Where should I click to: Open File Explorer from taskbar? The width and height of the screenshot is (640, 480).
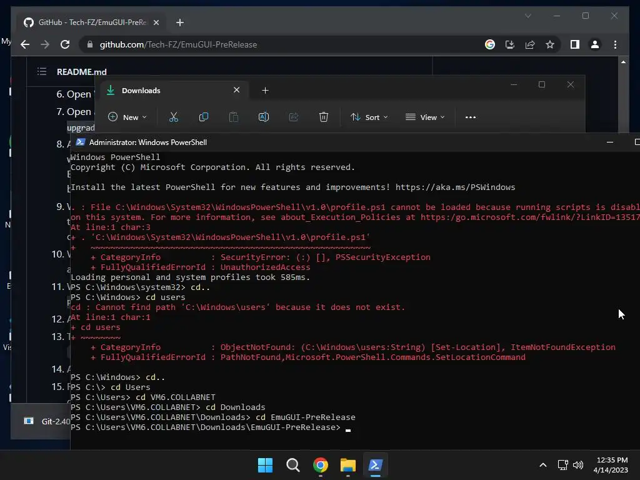(347, 465)
